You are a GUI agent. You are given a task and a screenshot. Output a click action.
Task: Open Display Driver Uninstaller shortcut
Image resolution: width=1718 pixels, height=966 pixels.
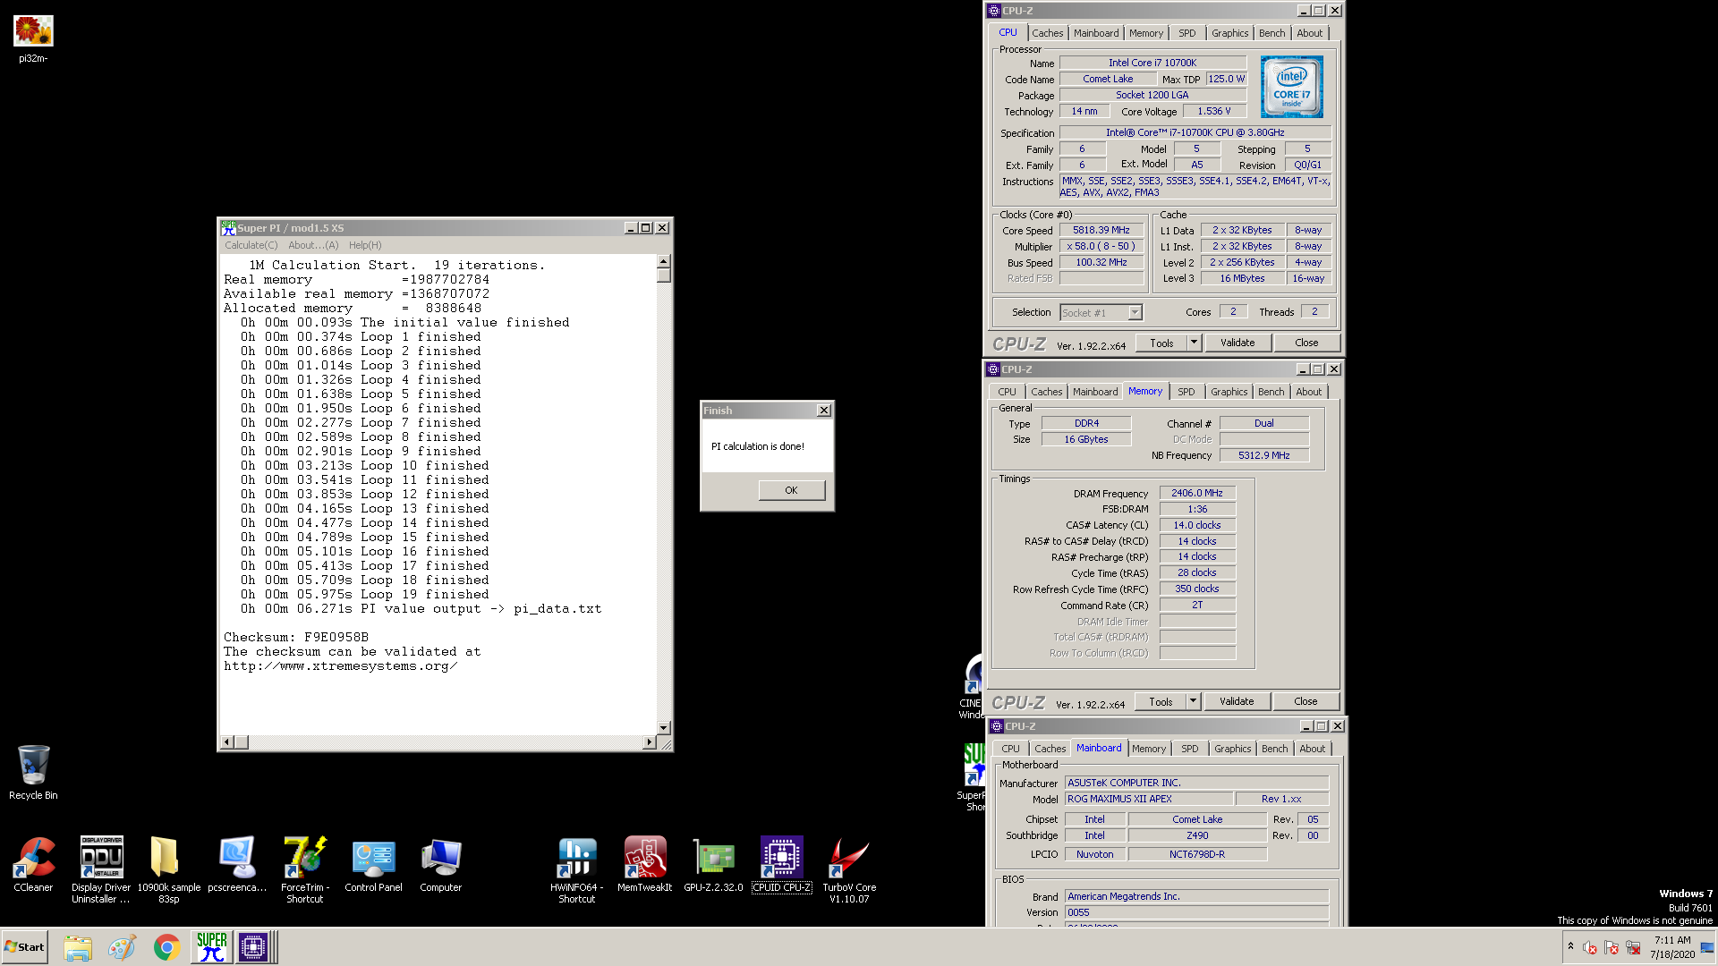[x=101, y=869]
